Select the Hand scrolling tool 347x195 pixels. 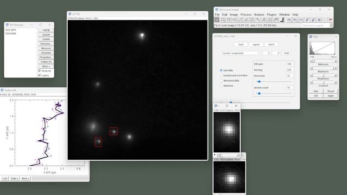276,20
